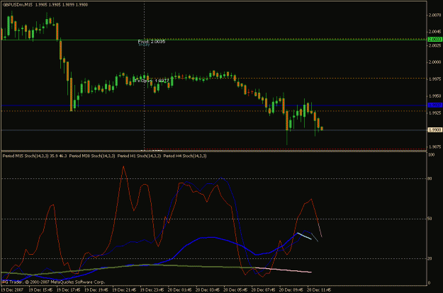Click the "19 Dec 21:45" time label
The height and width of the screenshot is (293, 443).
tap(124, 289)
